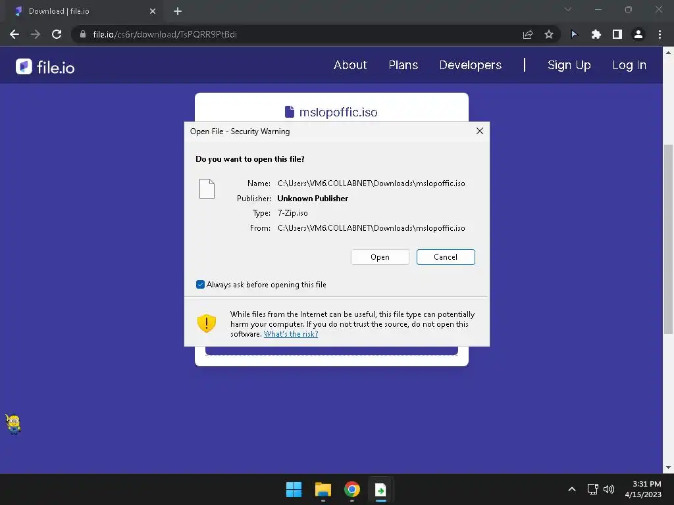674x505 pixels.
Task: Click the mslopoffic.iso file icon on page
Action: pos(290,112)
